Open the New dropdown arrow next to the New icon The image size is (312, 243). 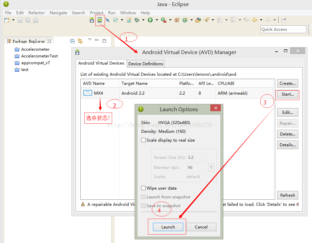pyautogui.click(x=13, y=20)
